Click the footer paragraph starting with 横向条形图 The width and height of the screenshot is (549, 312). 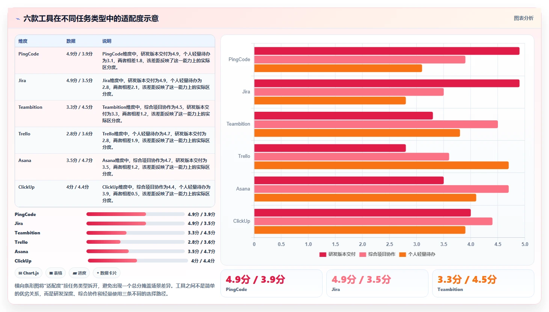click(115, 290)
